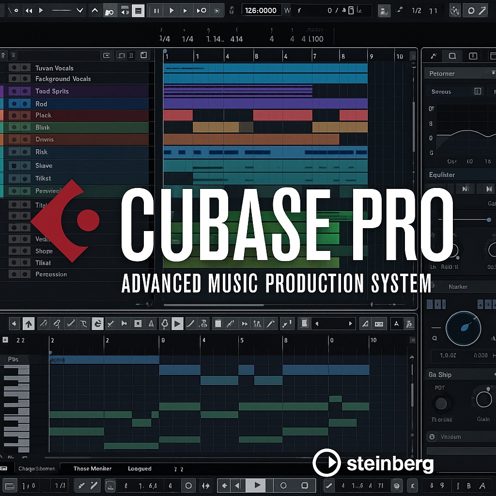Click the magic wand icon in the top toolbar
Viewport: 496px width, 496px height.
pyautogui.click(x=482, y=11)
